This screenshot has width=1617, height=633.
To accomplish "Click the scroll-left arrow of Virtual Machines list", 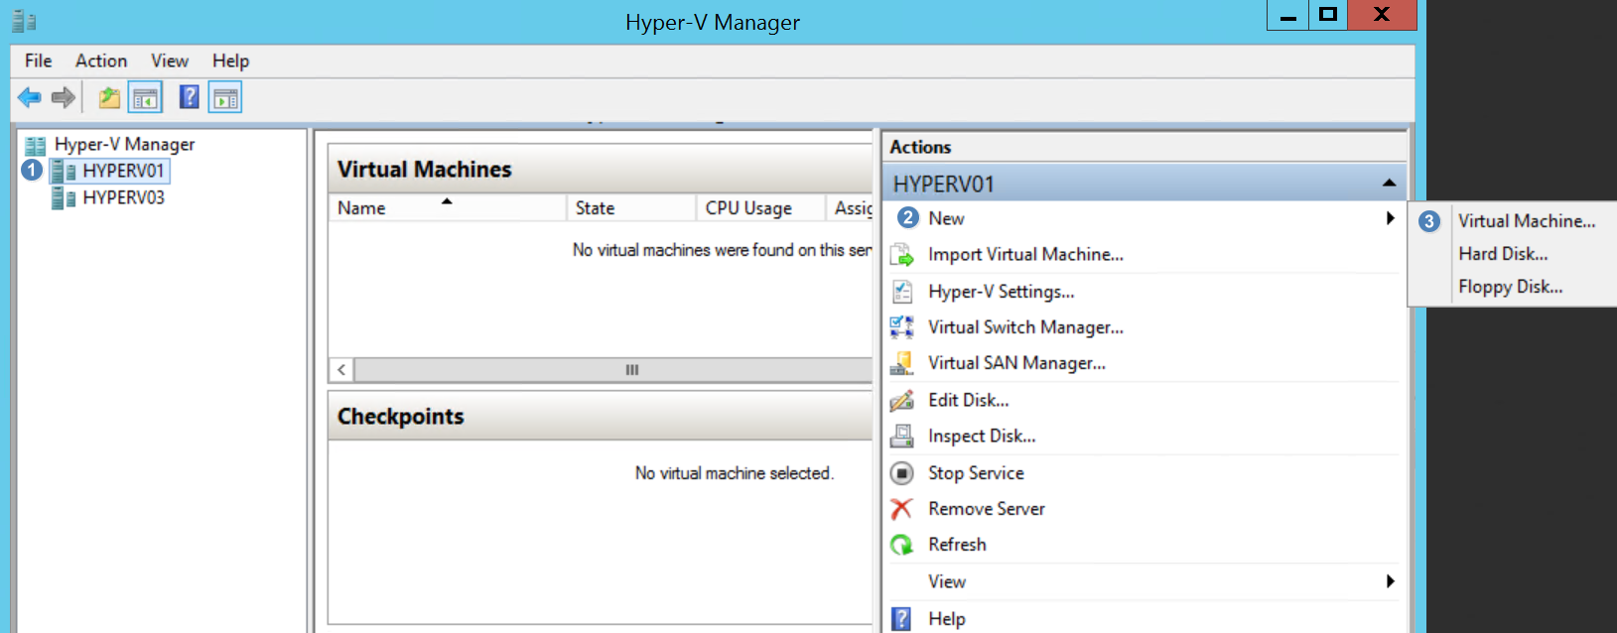I will click(341, 370).
